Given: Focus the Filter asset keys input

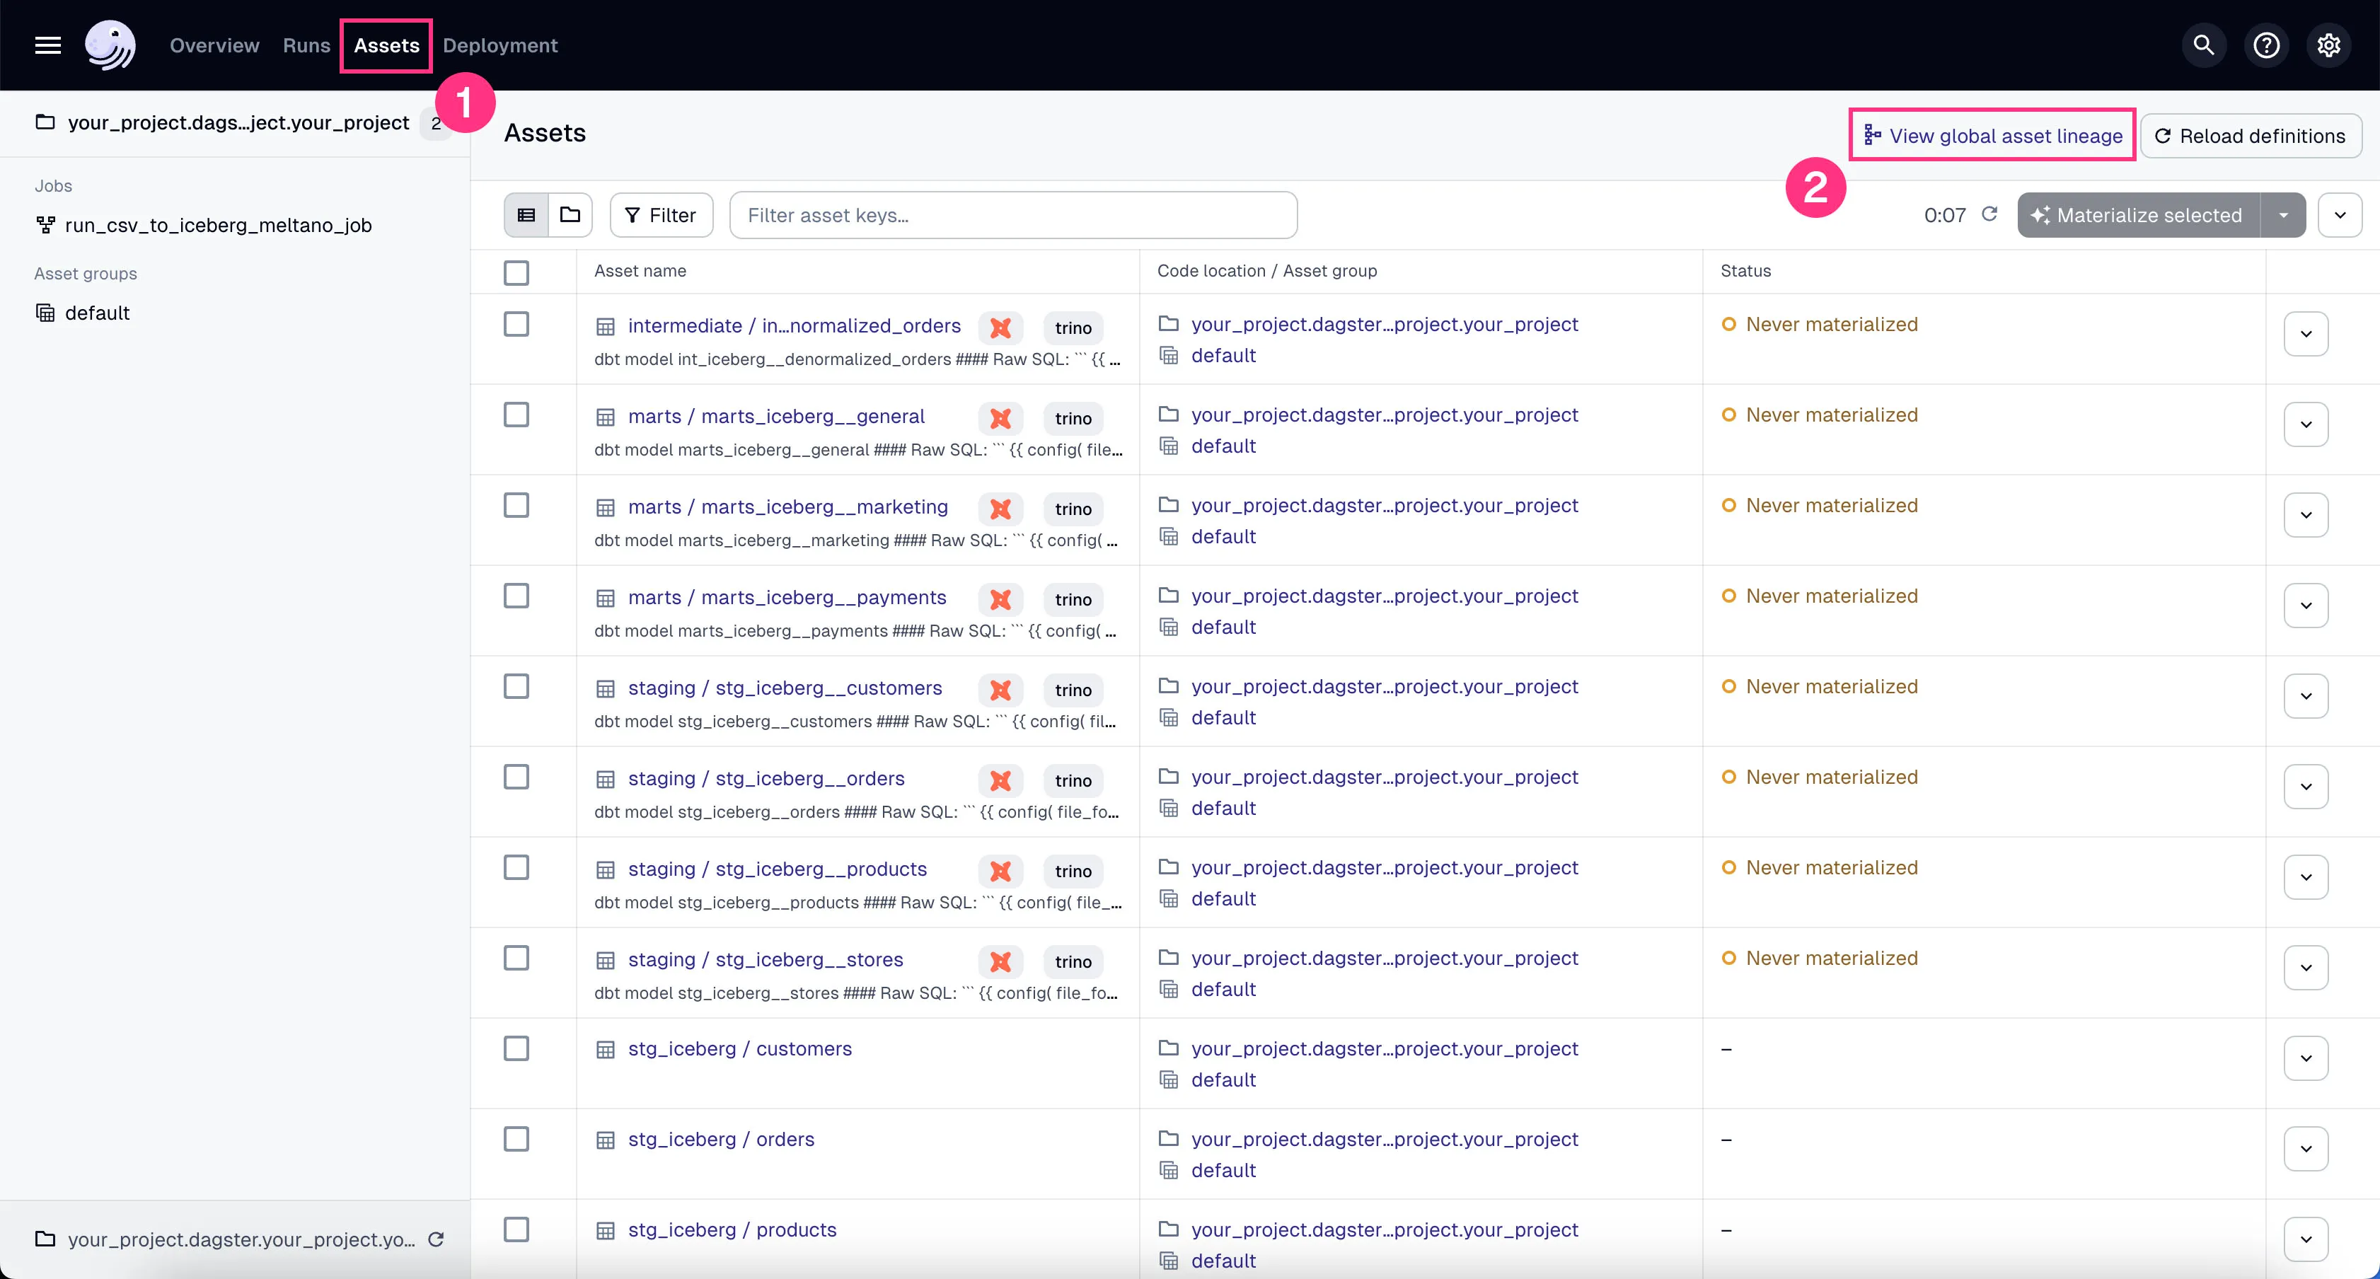Looking at the screenshot, I should 1012,215.
